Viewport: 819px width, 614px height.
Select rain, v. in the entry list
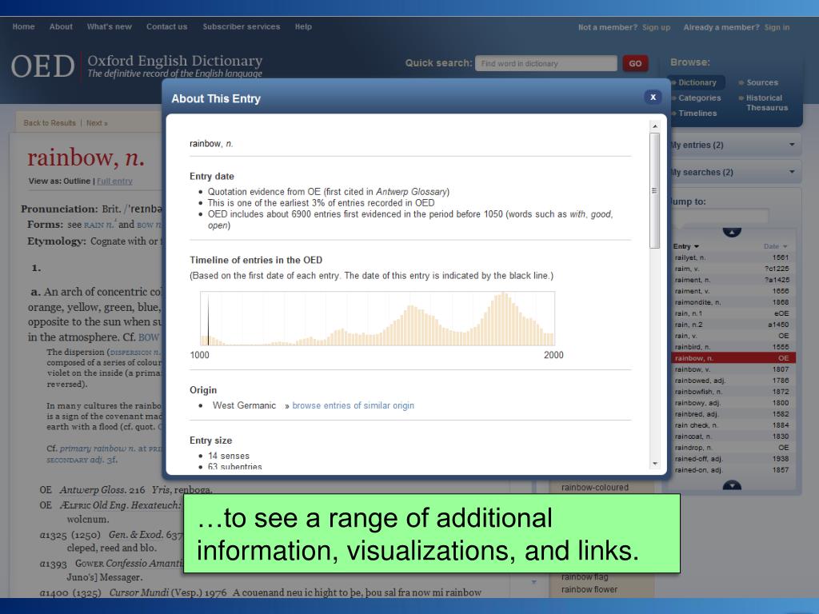pos(733,336)
